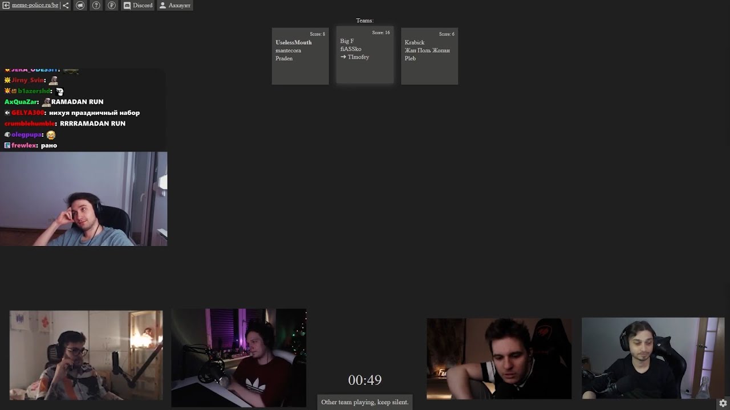730x410 pixels.
Task: Click player name fiASSko
Action: pos(351,49)
